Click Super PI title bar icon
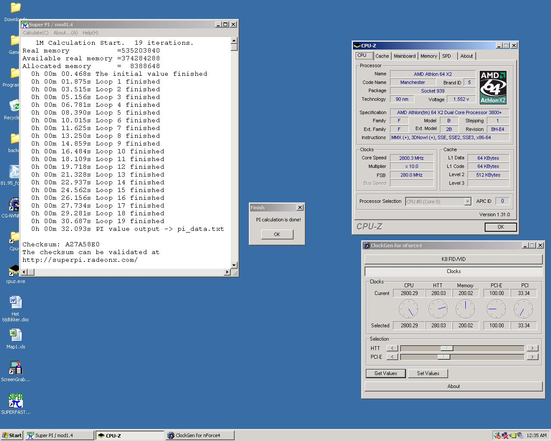This screenshot has height=441, width=551. click(x=25, y=25)
